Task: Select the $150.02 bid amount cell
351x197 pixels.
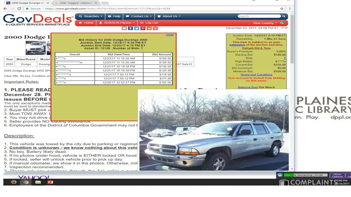Action: 158,62
